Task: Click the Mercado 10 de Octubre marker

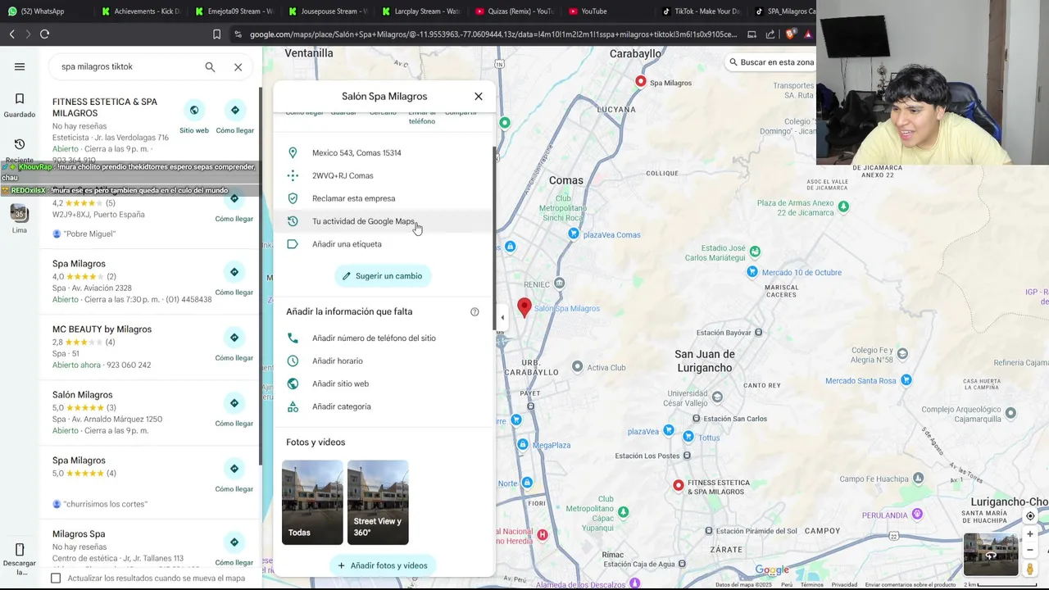Action: pos(752,272)
